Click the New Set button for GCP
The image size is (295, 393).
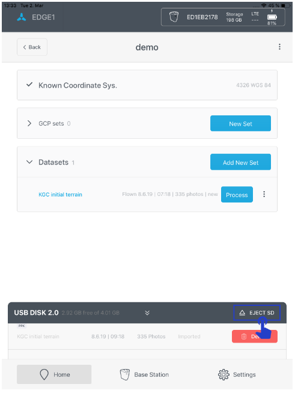[x=240, y=123]
